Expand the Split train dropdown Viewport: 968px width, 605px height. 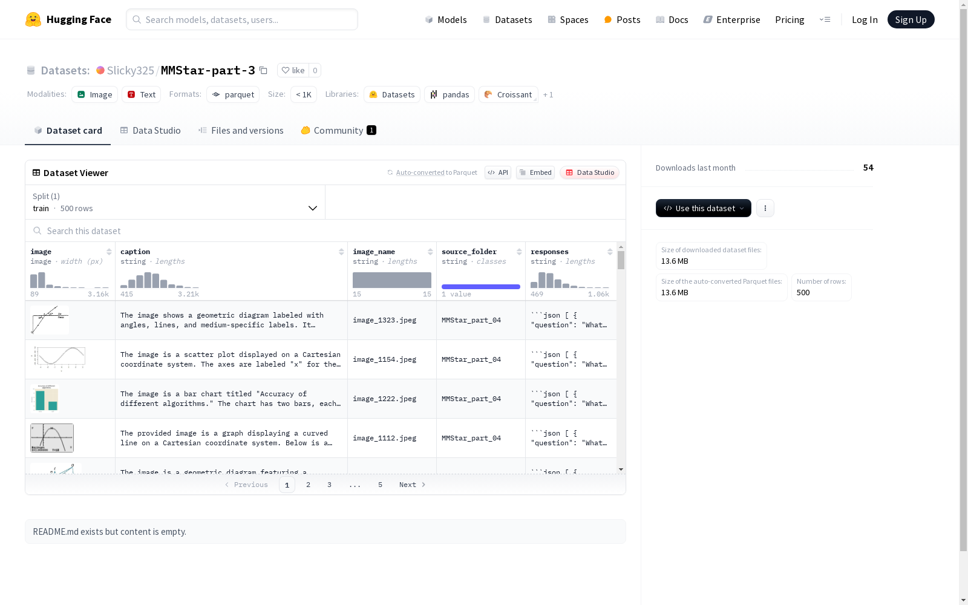175,202
